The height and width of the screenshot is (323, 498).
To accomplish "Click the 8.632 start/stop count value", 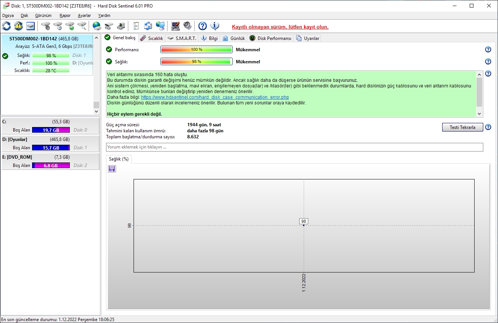I will click(x=193, y=137).
